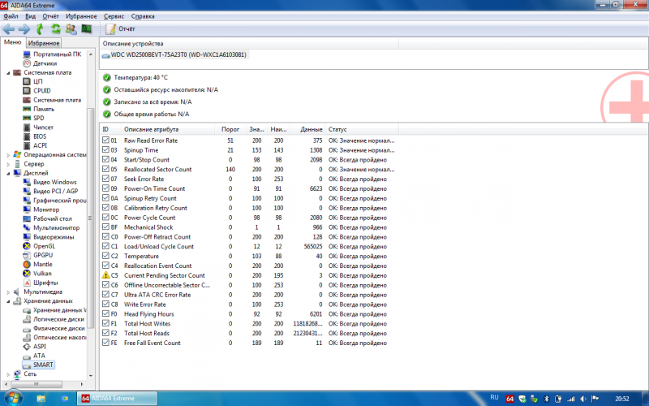Image resolution: width=649 pixels, height=406 pixels.
Task: Click the green monitor icon in toolbar
Action: coord(87,28)
